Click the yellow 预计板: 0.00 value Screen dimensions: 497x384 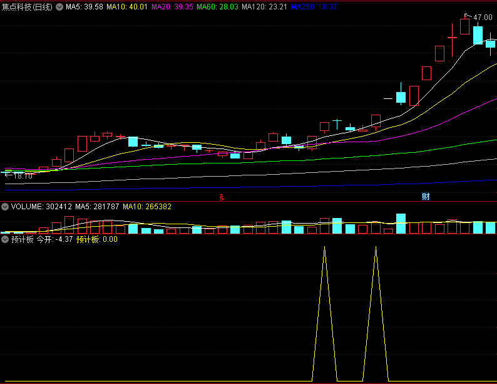[x=97, y=239]
